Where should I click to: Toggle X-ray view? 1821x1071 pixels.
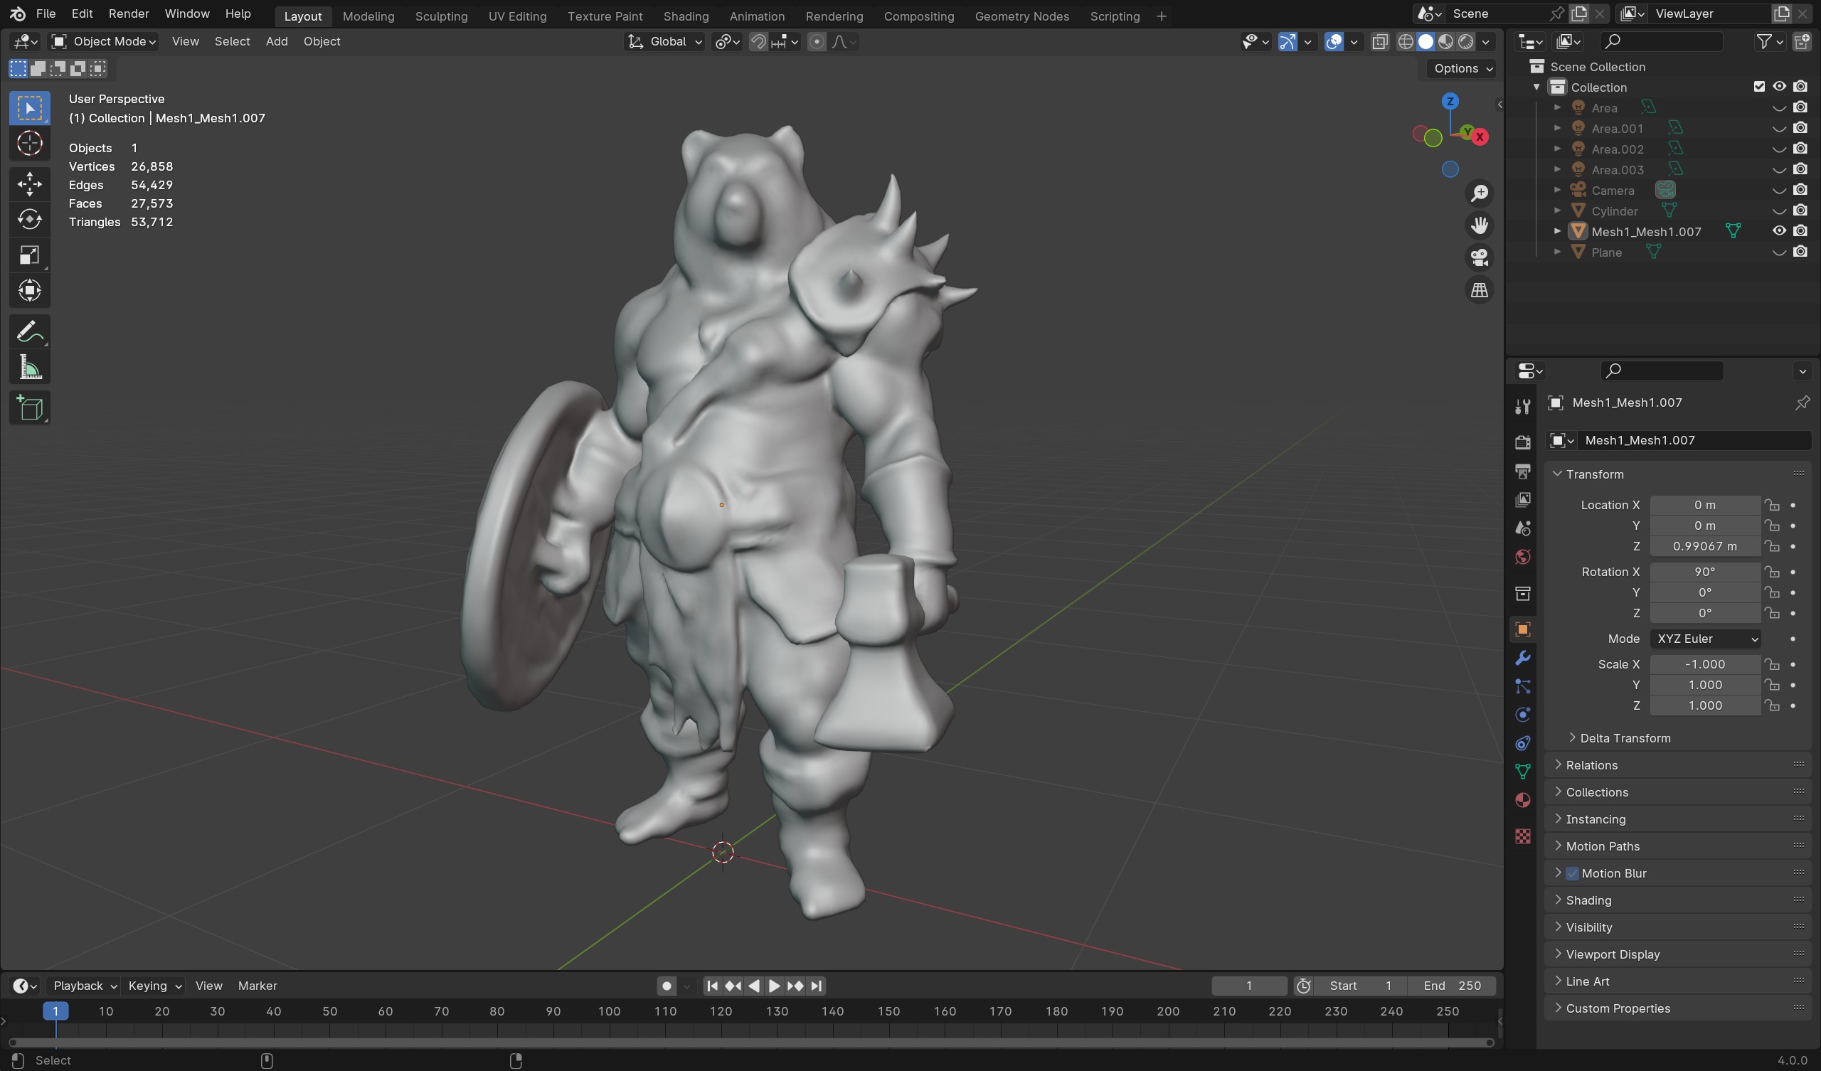[1379, 42]
